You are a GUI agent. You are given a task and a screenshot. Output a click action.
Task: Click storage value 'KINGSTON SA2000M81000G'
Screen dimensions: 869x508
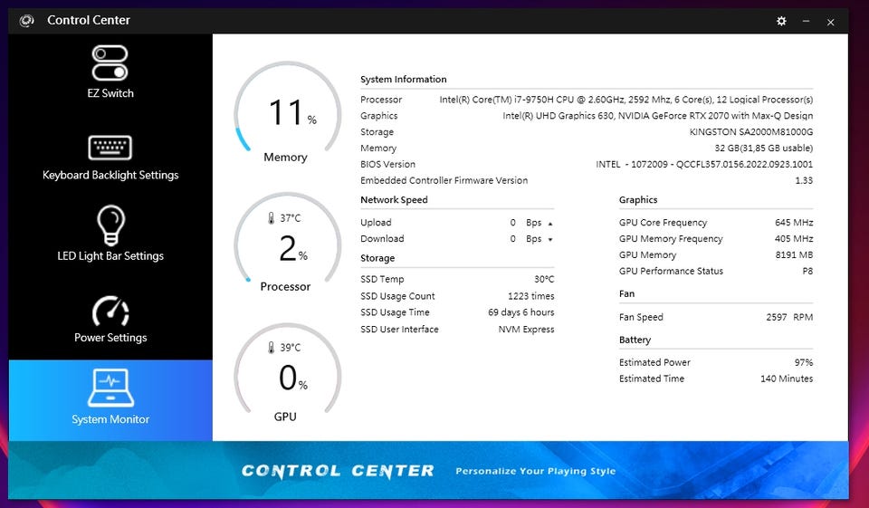(x=751, y=132)
